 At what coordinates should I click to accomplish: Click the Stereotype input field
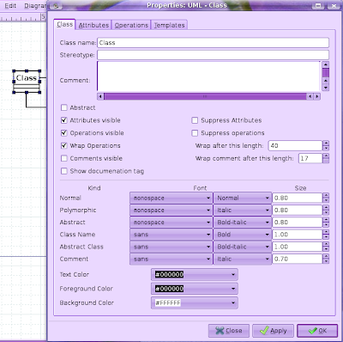[213, 55]
